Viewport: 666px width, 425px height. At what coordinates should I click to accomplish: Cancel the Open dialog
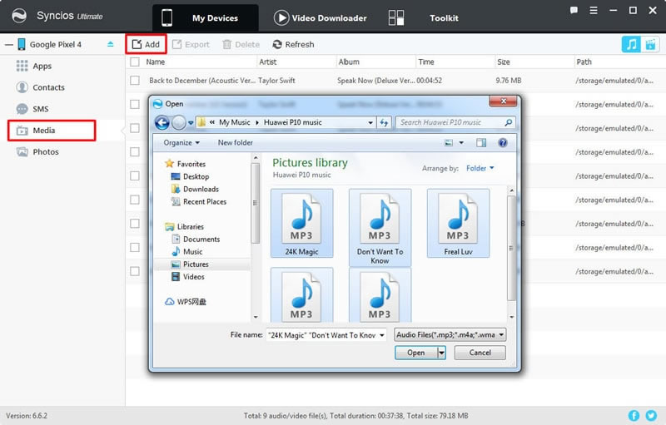[x=480, y=353]
